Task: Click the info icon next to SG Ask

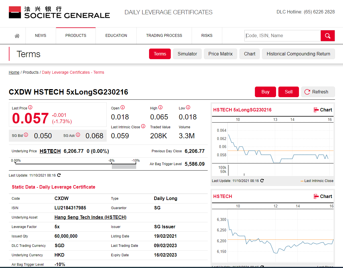Action: [78, 135]
